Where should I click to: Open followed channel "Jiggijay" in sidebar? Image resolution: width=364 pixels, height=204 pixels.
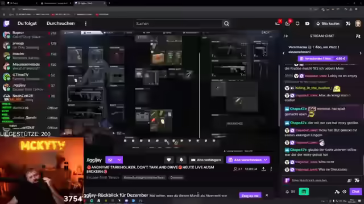pos(30,87)
